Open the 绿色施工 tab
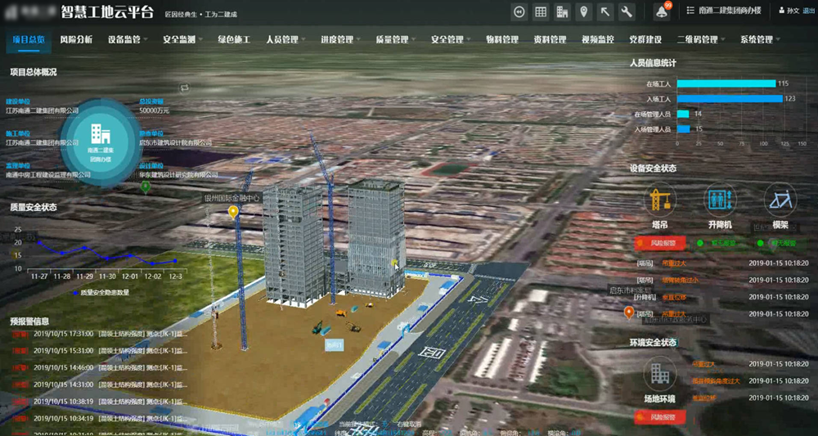 click(234, 39)
